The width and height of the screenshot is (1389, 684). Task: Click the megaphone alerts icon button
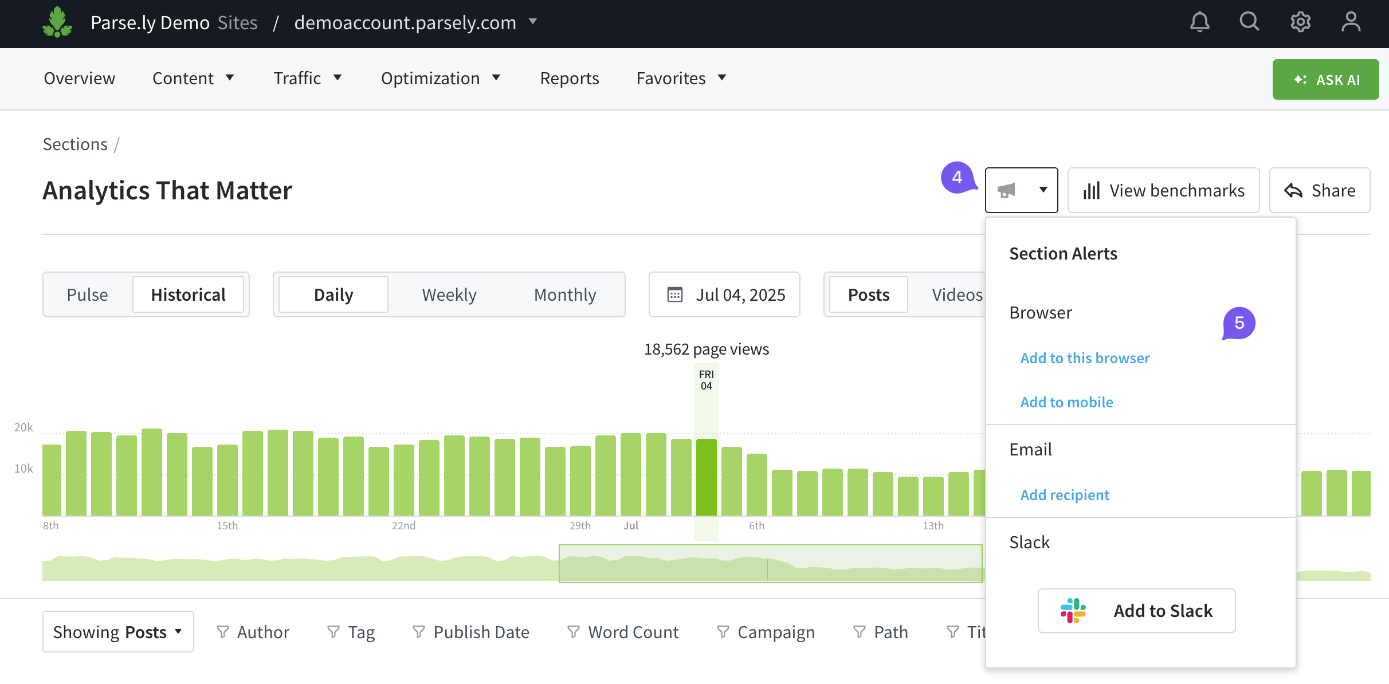1007,190
